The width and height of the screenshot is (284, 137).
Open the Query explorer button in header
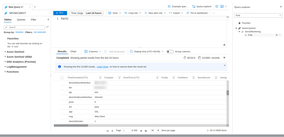click(202, 7)
